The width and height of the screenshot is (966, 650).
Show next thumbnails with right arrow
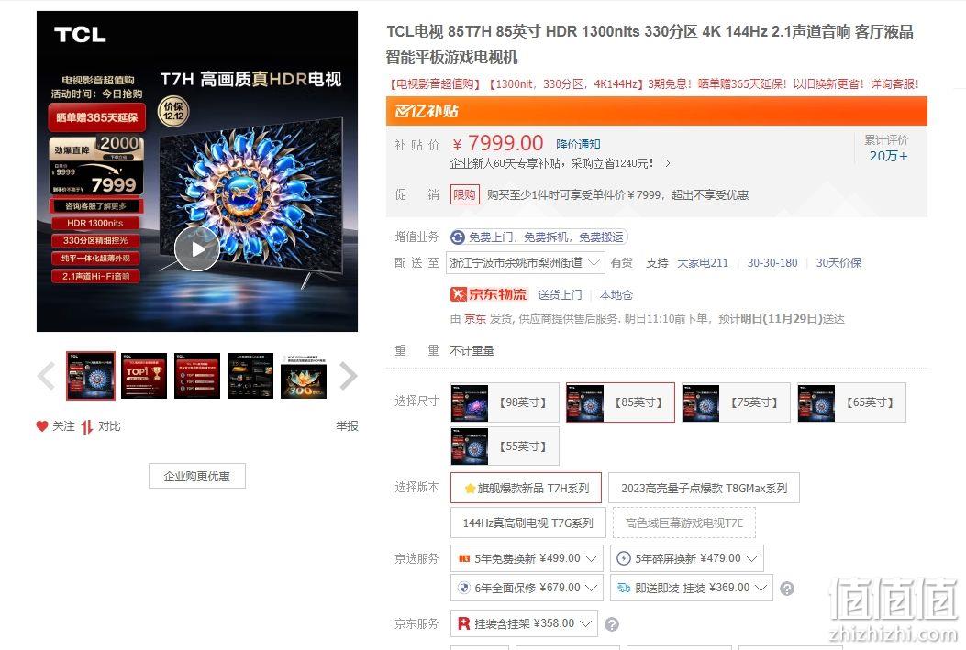(348, 376)
